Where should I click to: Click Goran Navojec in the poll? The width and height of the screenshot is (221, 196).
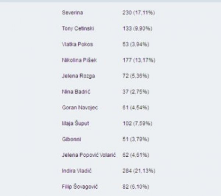pyautogui.click(x=80, y=108)
